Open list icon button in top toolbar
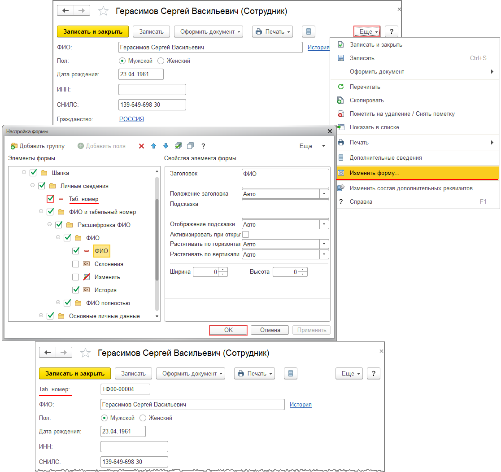The height and width of the screenshot is (472, 501). click(x=308, y=32)
